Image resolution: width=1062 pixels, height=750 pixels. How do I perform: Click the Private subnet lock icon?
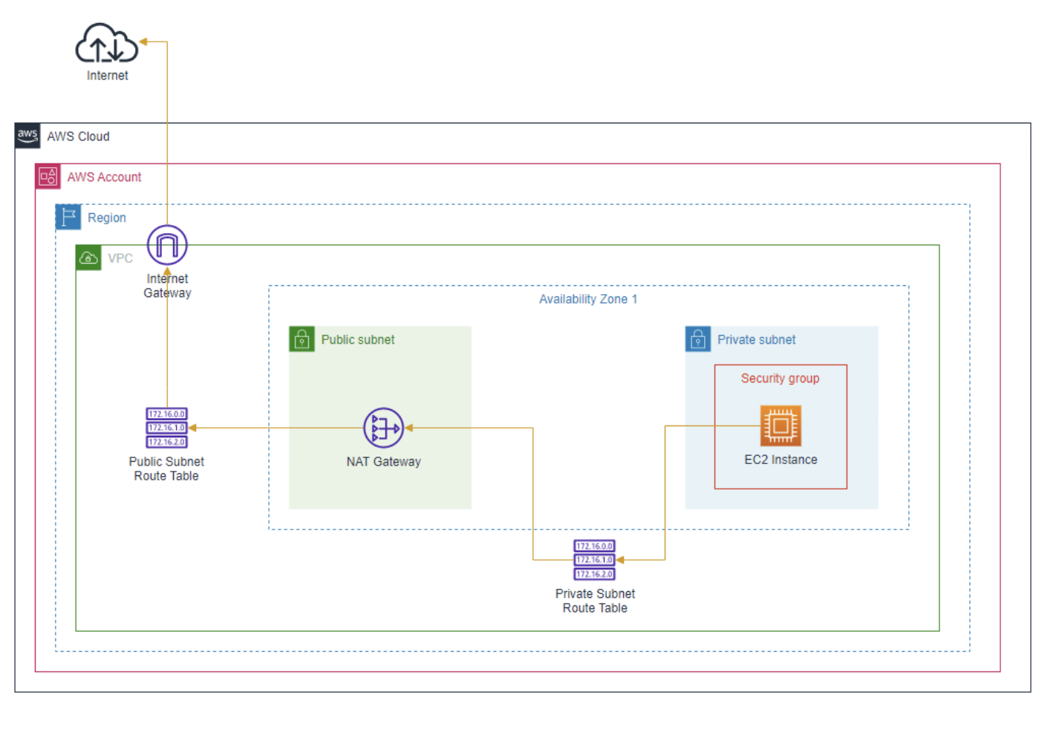point(697,339)
